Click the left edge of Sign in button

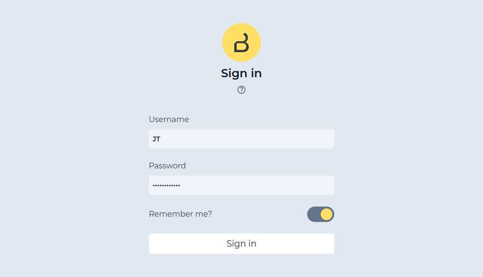153,244
